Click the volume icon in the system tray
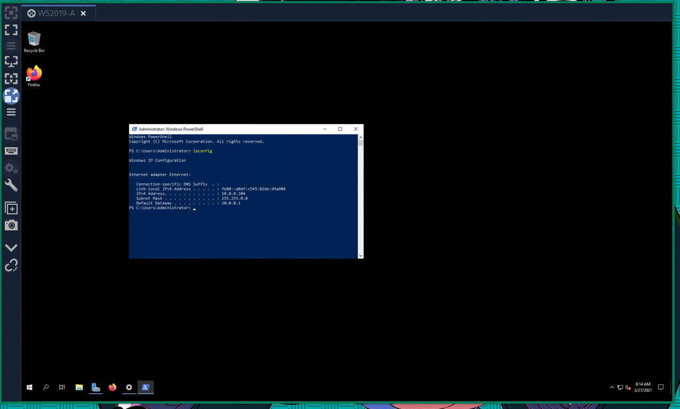Screen dimensions: 680x409 point(628,387)
